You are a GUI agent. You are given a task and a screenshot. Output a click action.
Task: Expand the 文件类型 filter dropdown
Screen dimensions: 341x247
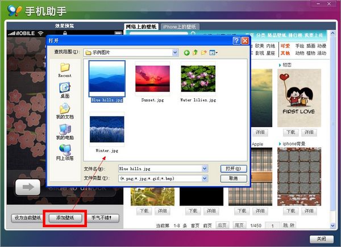tap(205, 178)
